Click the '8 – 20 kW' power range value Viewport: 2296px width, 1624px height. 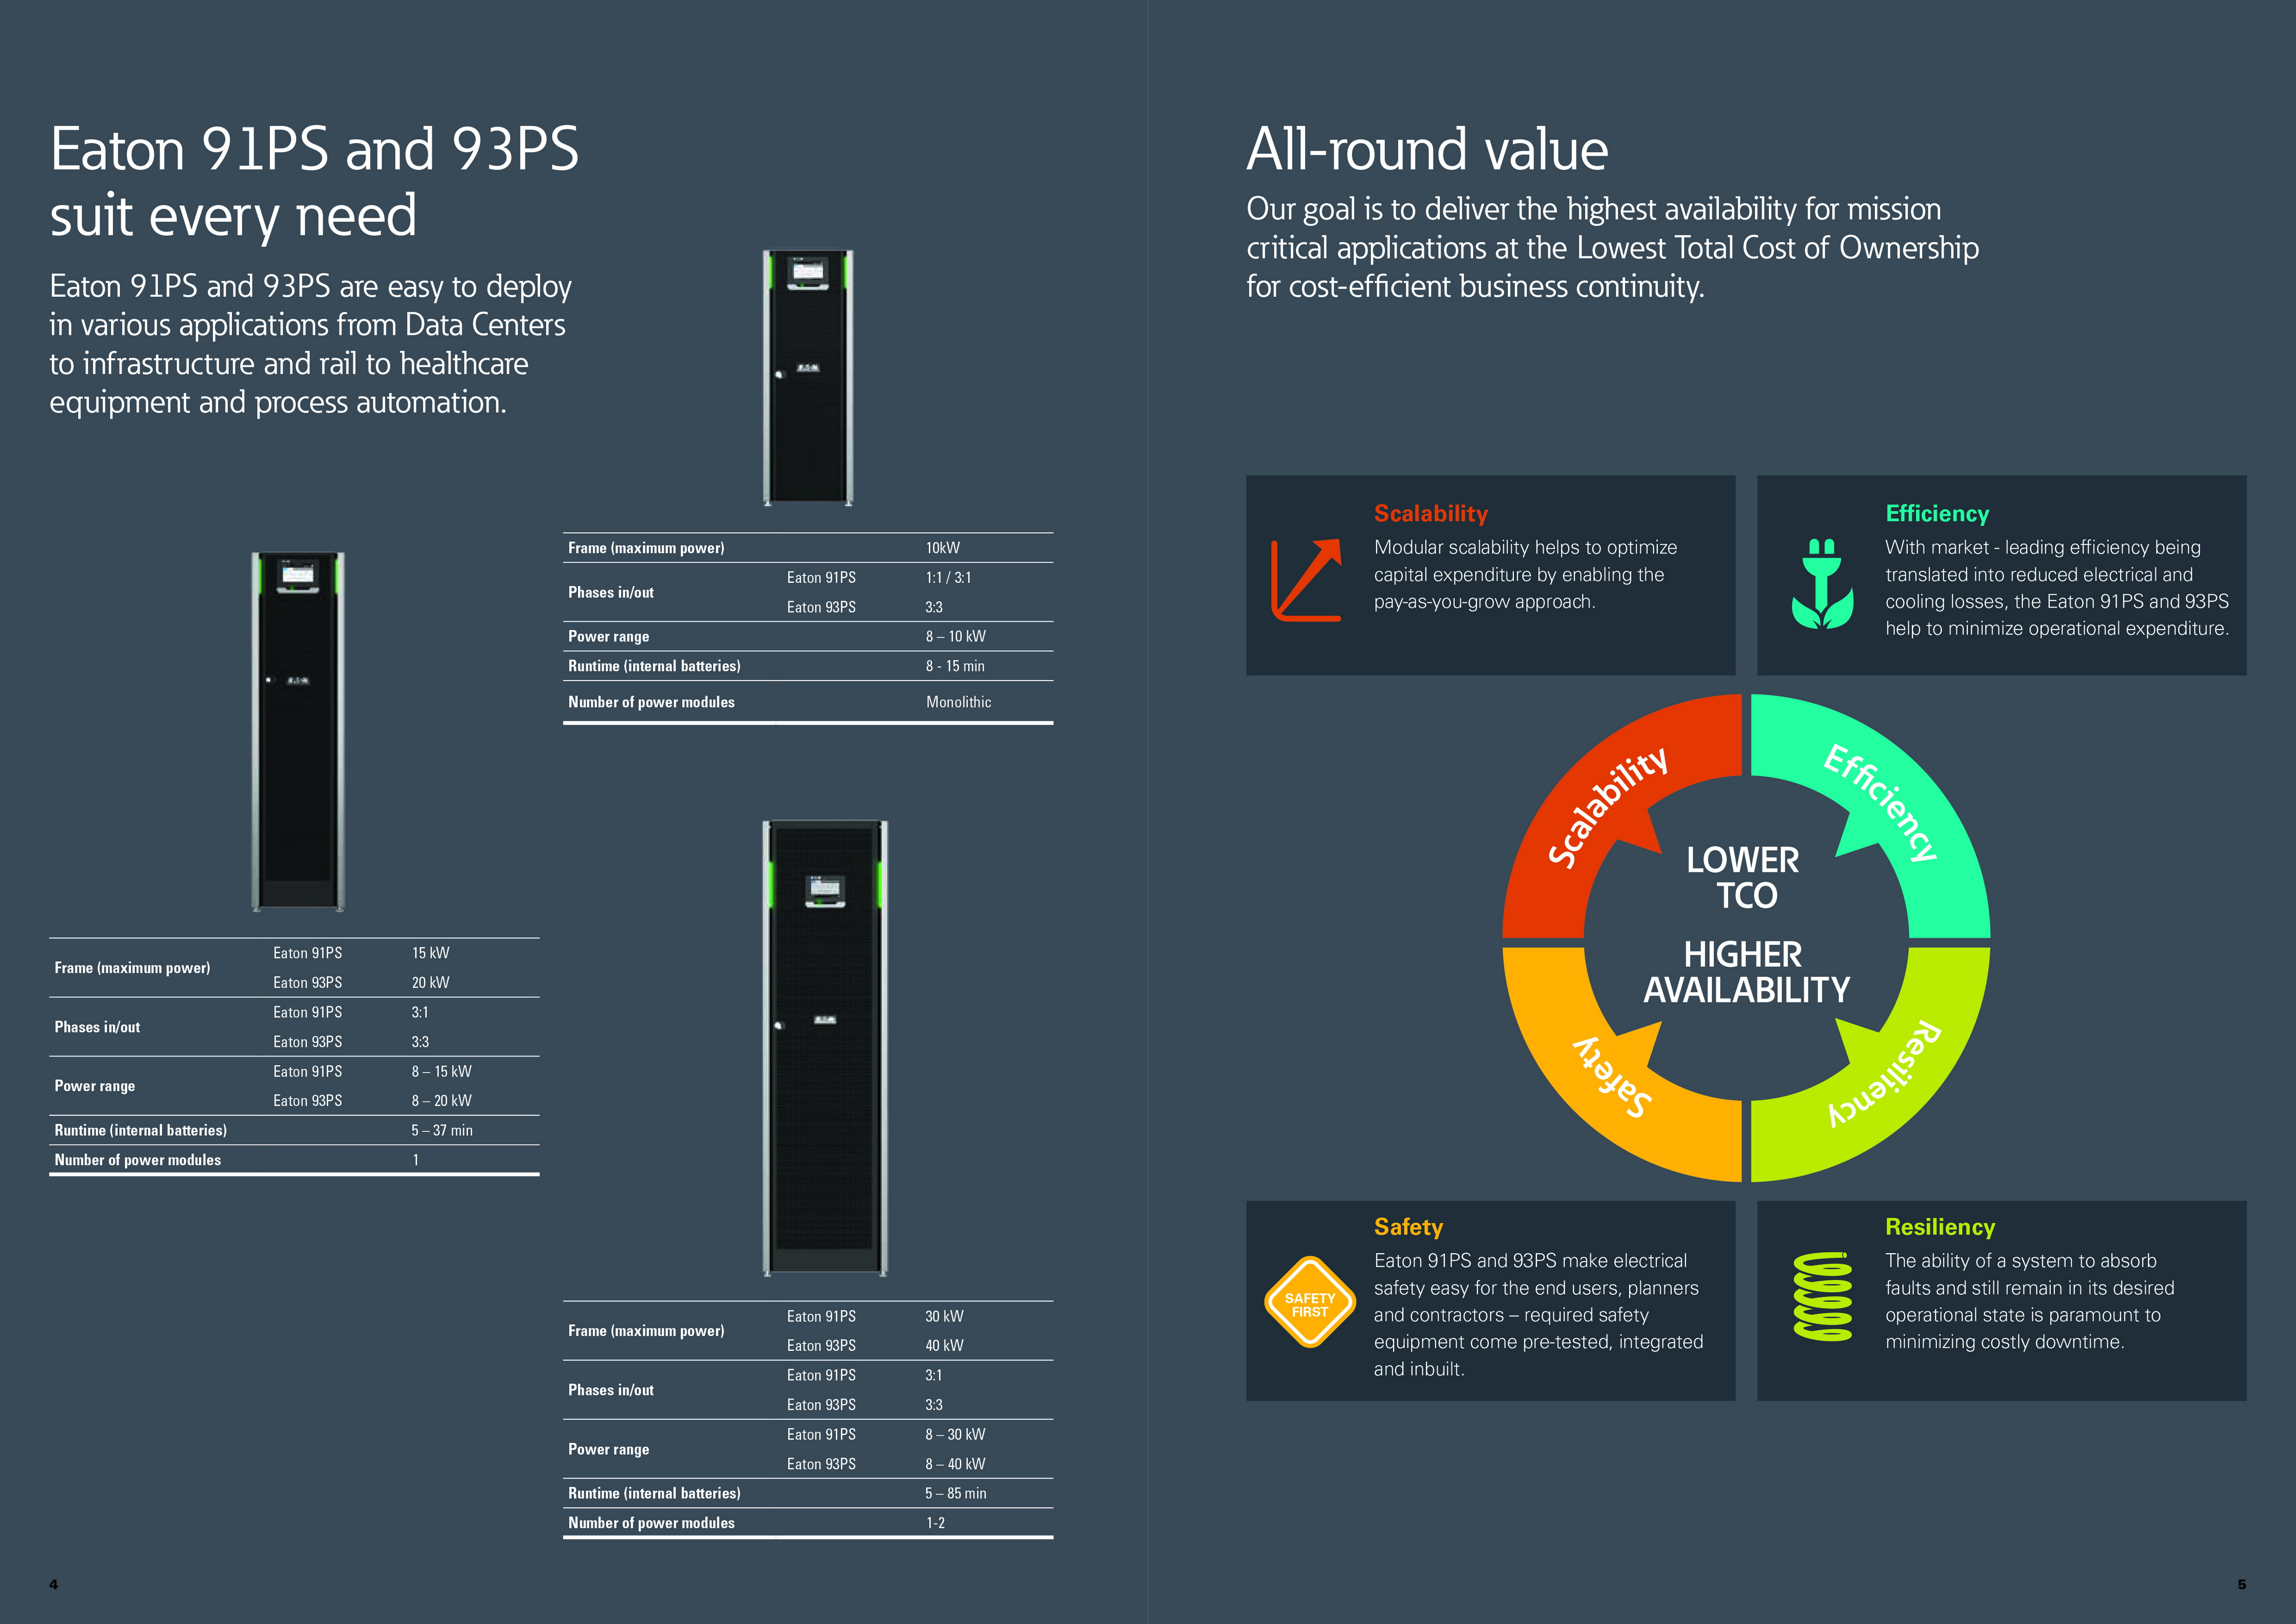coord(441,1101)
